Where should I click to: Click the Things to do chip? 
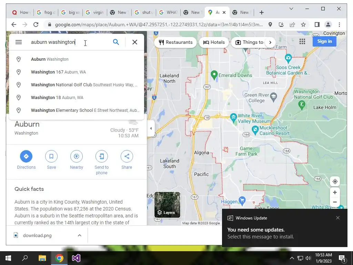(x=249, y=42)
